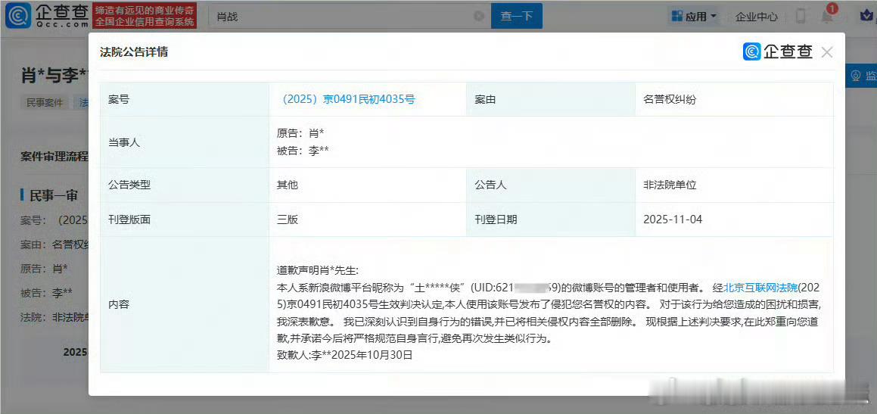Close the 法院公告详情 dialog

826,52
